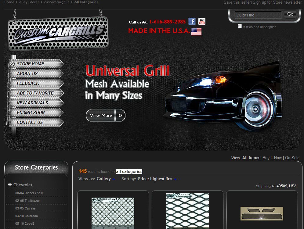304x229 pixels.
Task: Click the 145 results count
Action: (x=83, y=171)
